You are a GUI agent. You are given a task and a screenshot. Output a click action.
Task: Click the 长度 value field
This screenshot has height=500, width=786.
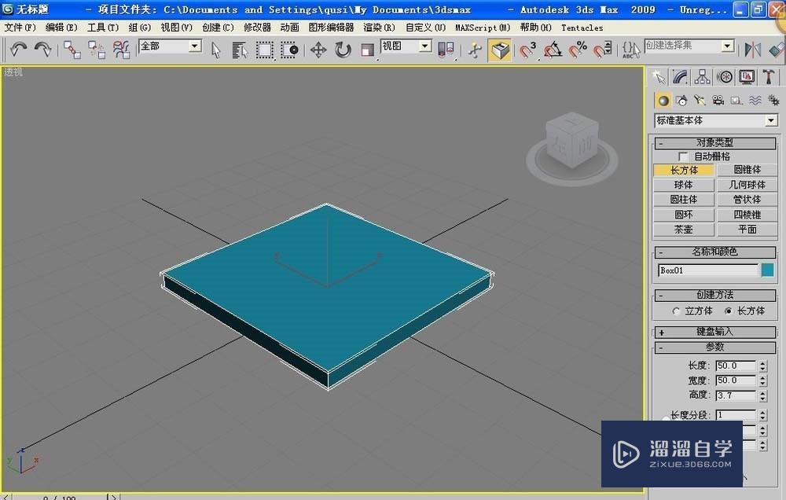(736, 366)
